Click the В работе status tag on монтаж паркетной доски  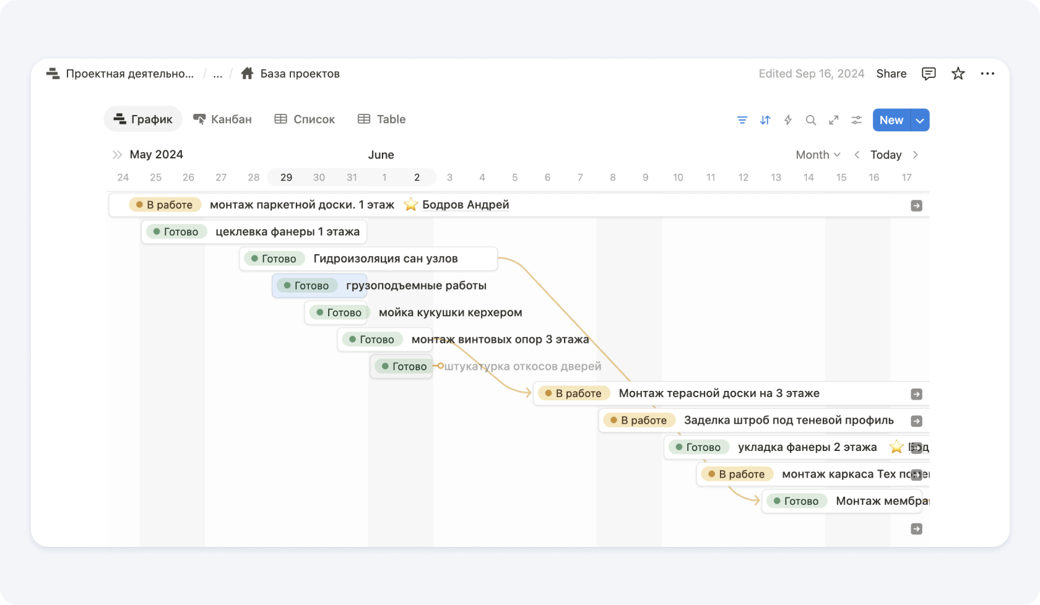[x=165, y=205]
